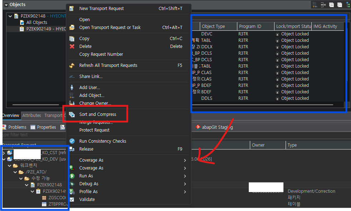
Task: Expand the KO_CST project node
Action: (x=4, y=153)
